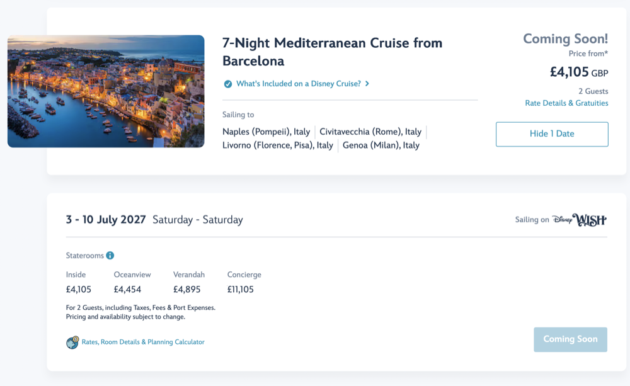Image resolution: width=630 pixels, height=386 pixels.
Task: Click the Staterooms info icon
Action: click(110, 256)
